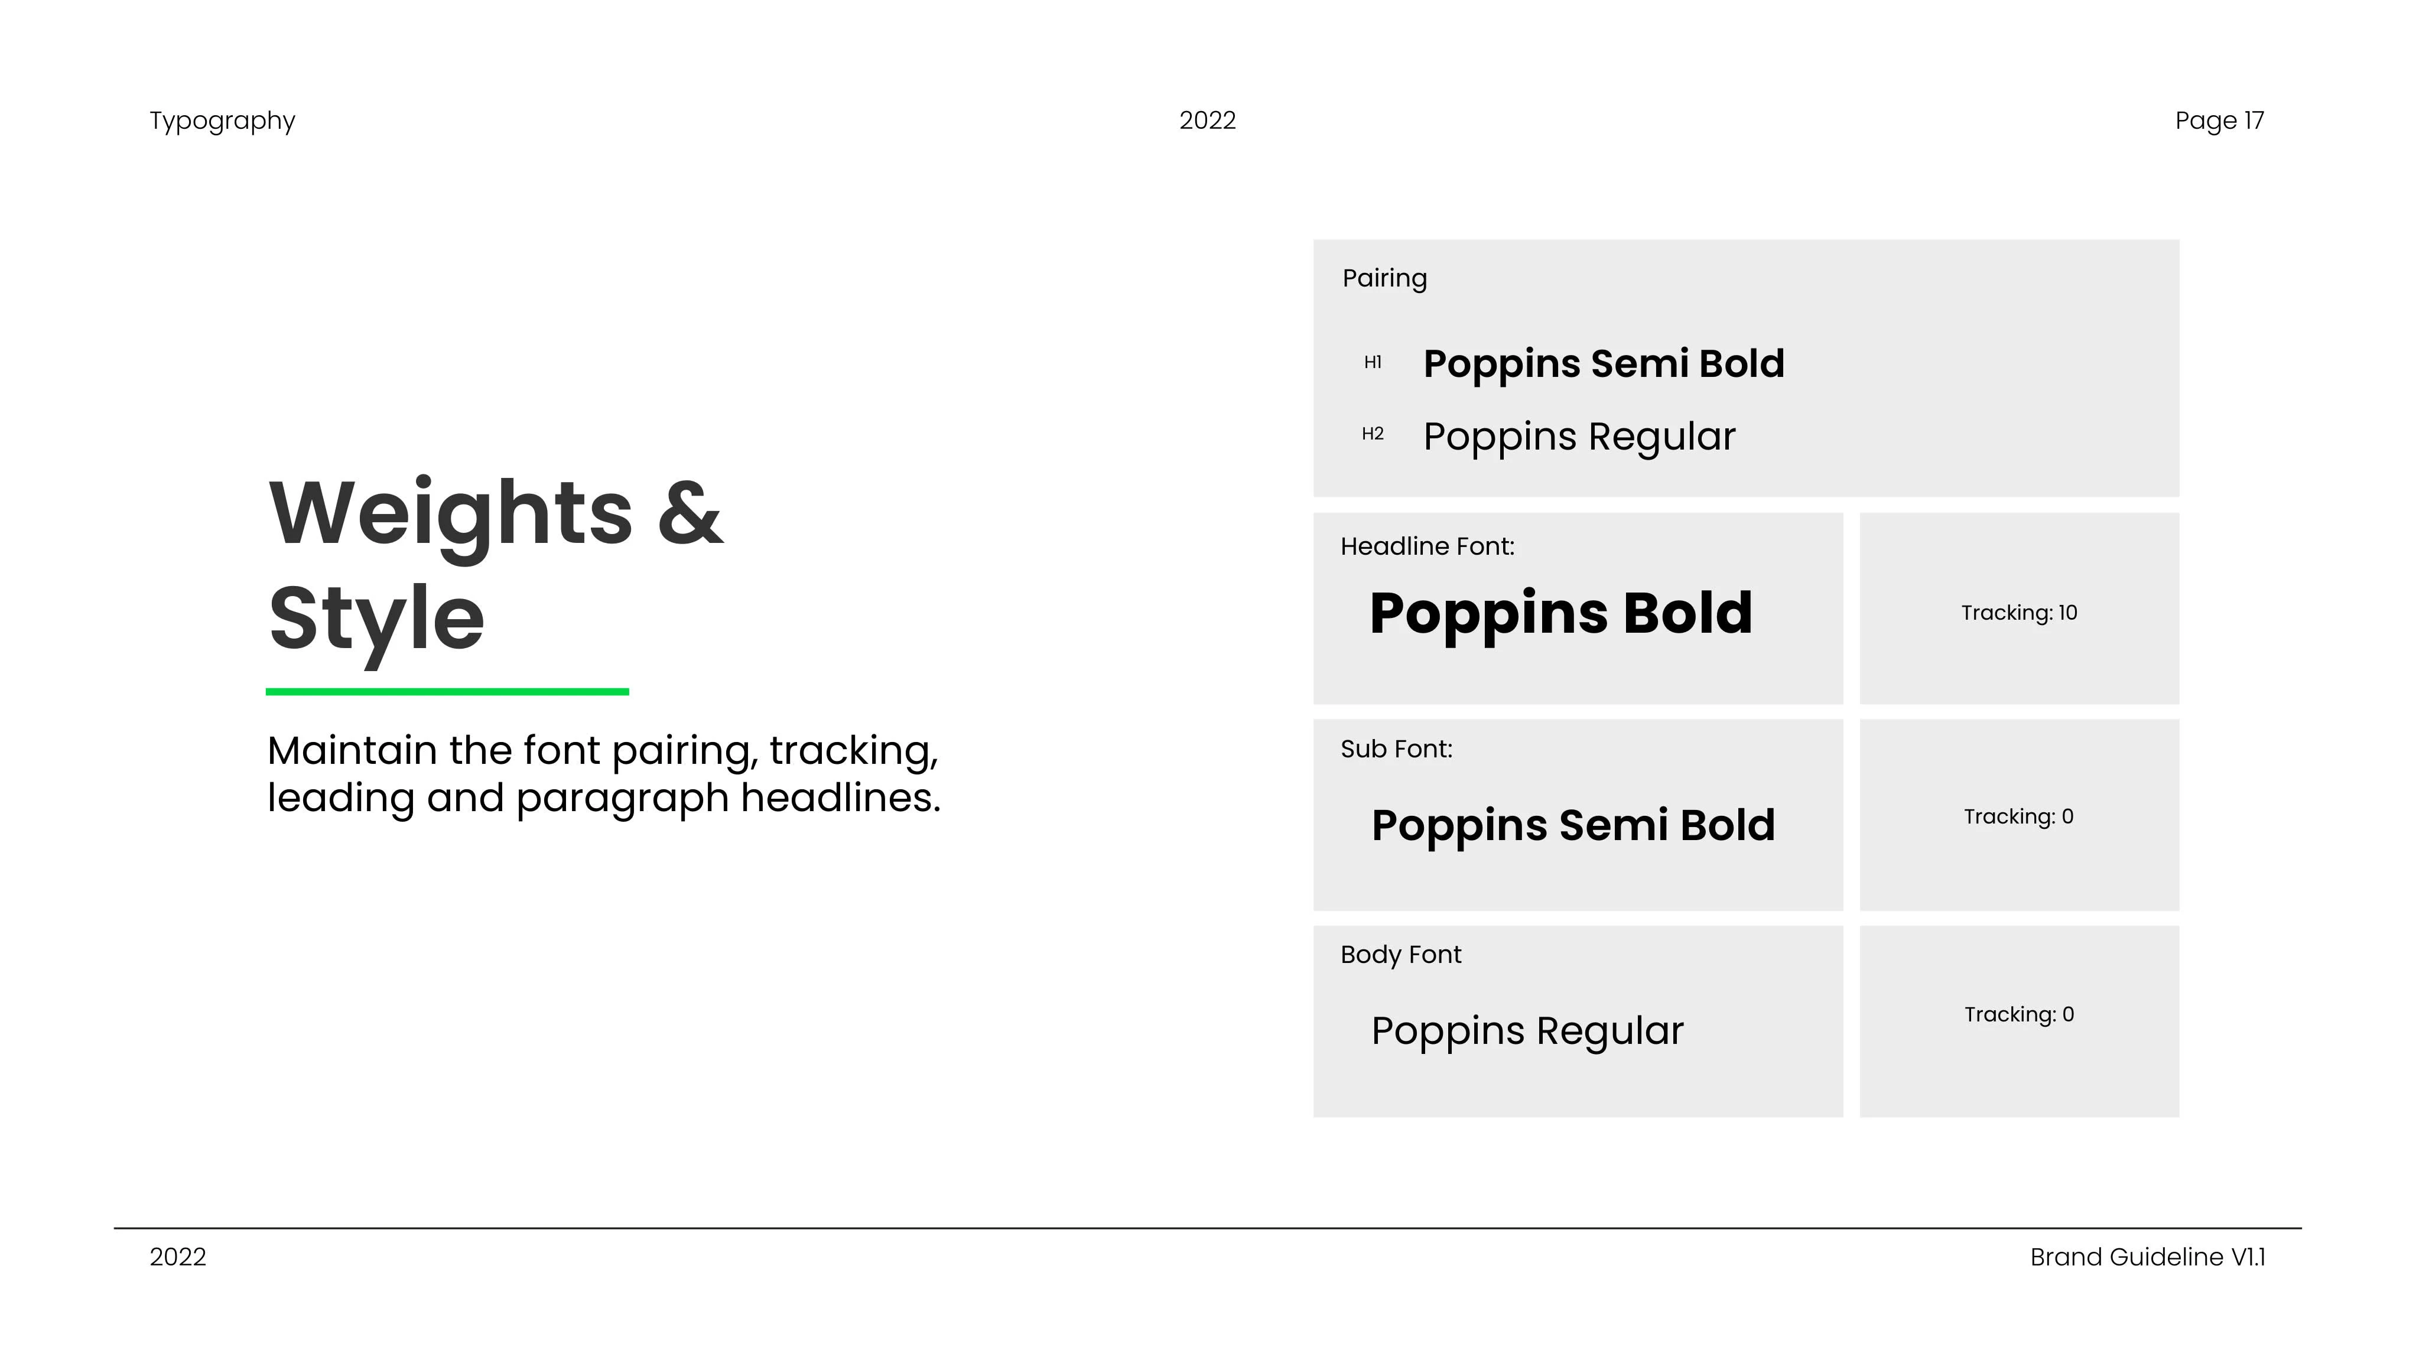Image resolution: width=2416 pixels, height=1357 pixels.
Task: Click the H2 label in Pairing
Action: pyautogui.click(x=1372, y=434)
